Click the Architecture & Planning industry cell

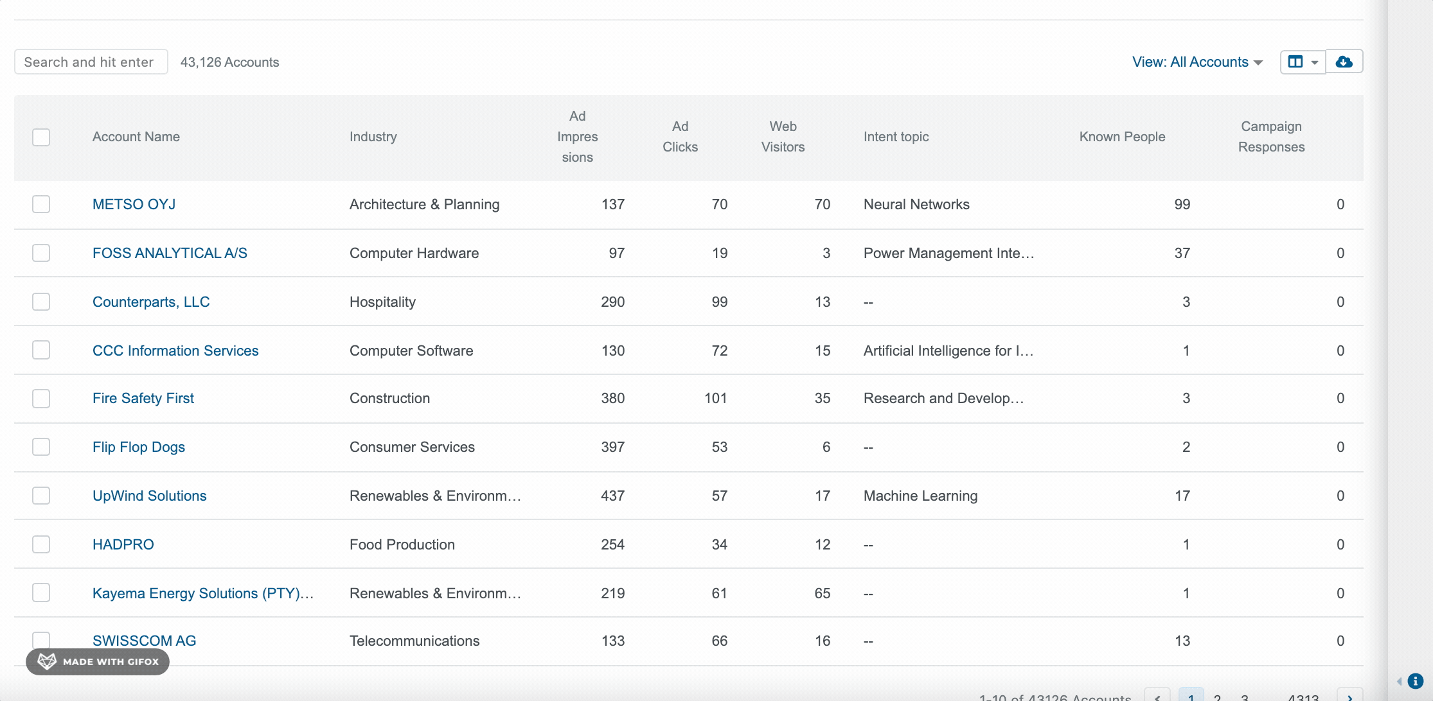(425, 204)
